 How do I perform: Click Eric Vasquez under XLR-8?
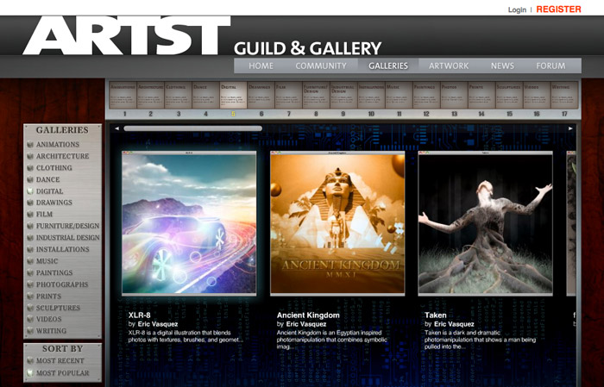pos(158,324)
